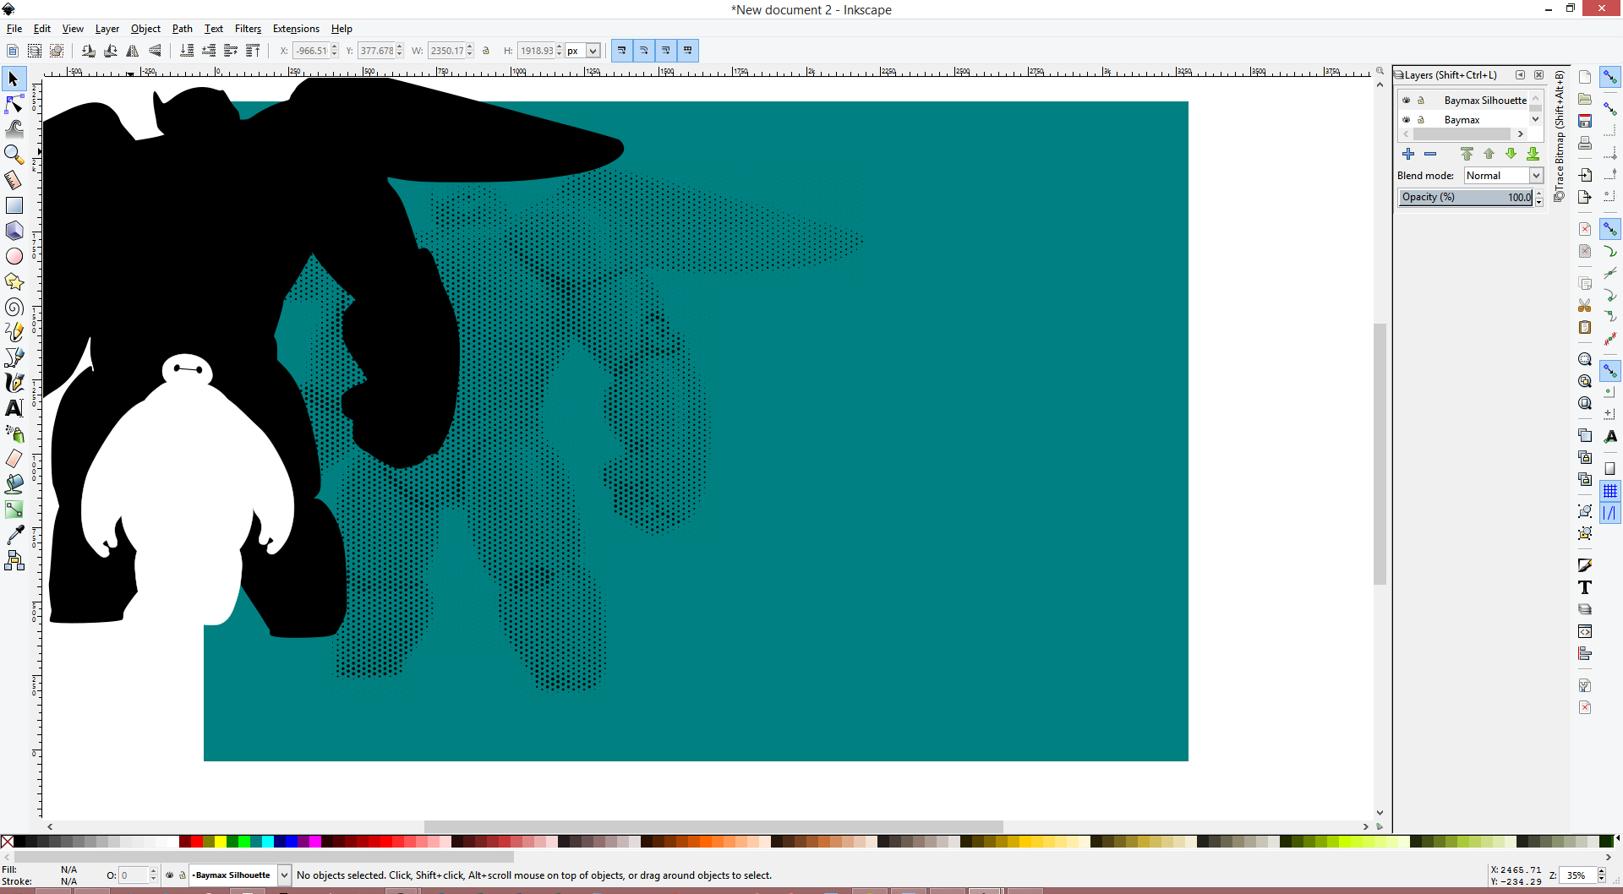Raise selection to top icon
The width and height of the screenshot is (1623, 894).
[x=253, y=51]
